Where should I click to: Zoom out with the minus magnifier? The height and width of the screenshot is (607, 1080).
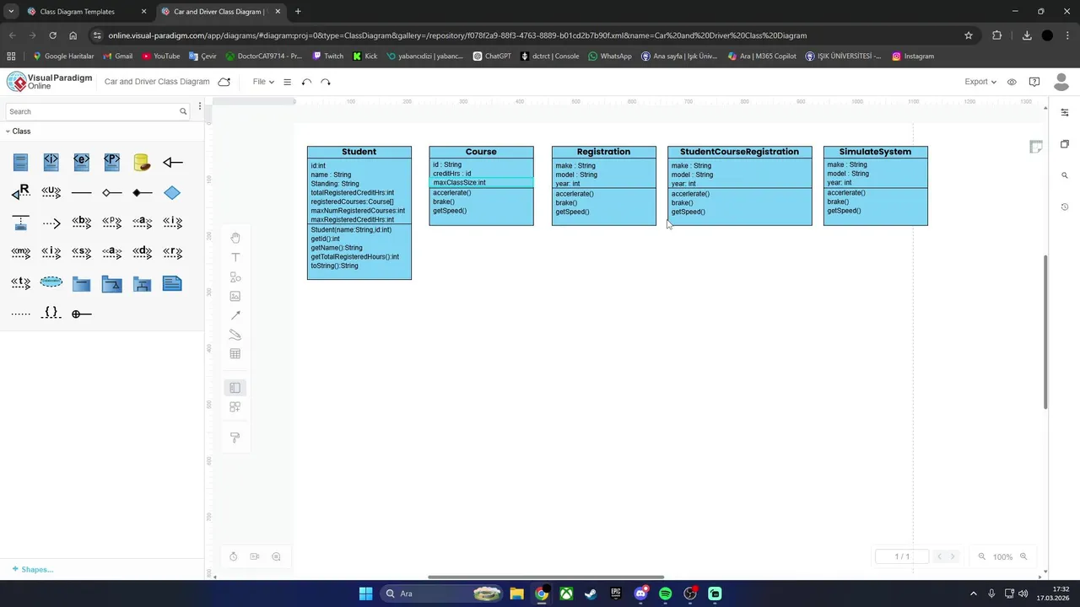981,556
